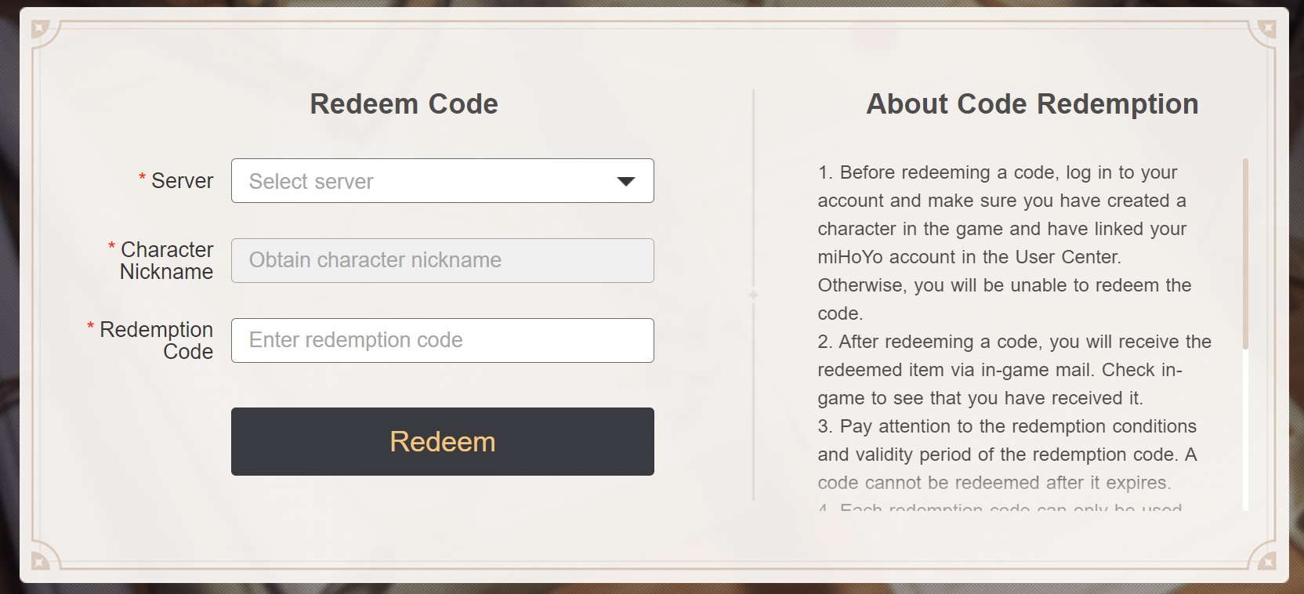
Task: Click the top-left corner ornament
Action: (40, 31)
